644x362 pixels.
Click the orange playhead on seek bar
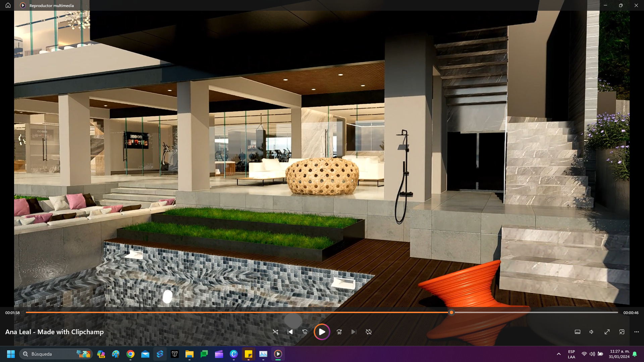pyautogui.click(x=451, y=312)
